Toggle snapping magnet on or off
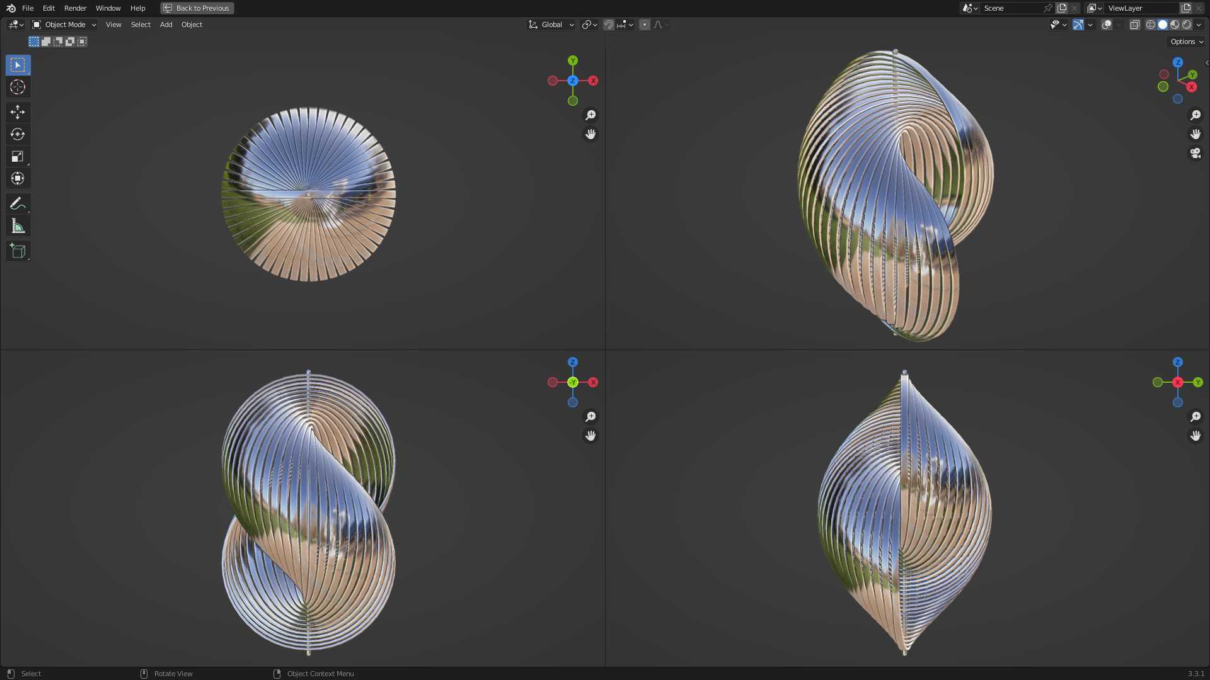This screenshot has width=1210, height=680. pos(609,25)
